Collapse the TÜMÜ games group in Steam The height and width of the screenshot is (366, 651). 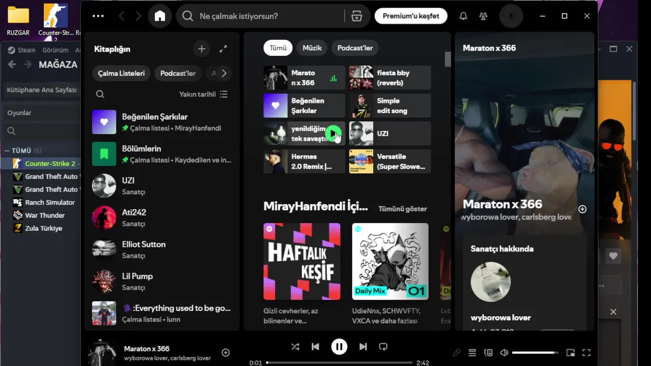(x=7, y=150)
